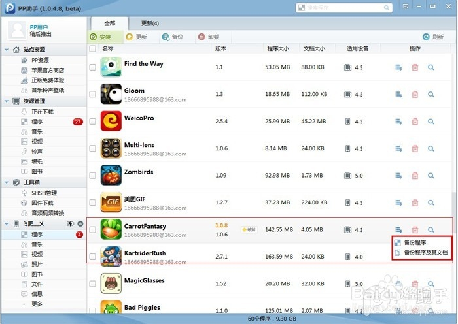This screenshot has height=324, width=458.
Task: Click magnifier icon in CarrotFantasy row
Action: (x=431, y=230)
